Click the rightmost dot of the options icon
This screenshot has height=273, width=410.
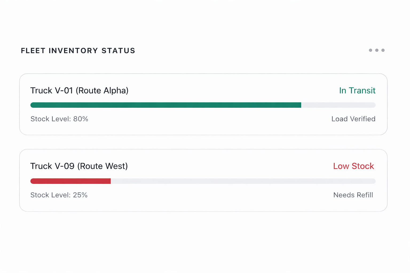tap(383, 50)
